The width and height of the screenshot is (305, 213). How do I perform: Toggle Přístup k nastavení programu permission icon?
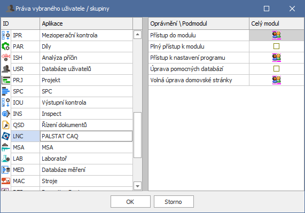(x=276, y=58)
